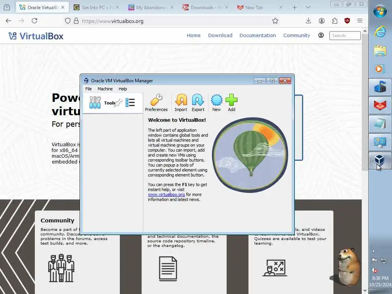
Task: Open Windows Media Player from taskbar
Action: [380, 69]
